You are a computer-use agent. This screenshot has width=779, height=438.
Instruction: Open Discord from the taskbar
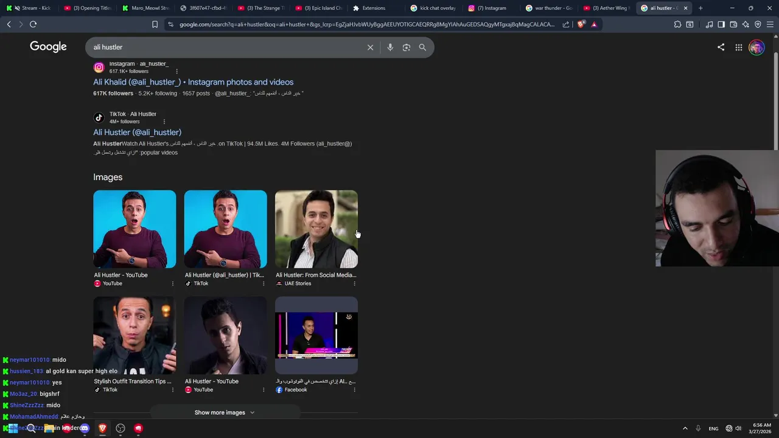tap(85, 428)
